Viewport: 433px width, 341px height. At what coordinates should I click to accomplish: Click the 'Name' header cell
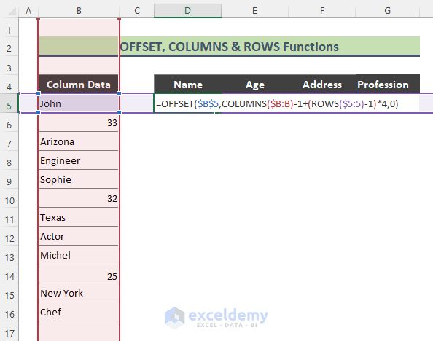[188, 85]
